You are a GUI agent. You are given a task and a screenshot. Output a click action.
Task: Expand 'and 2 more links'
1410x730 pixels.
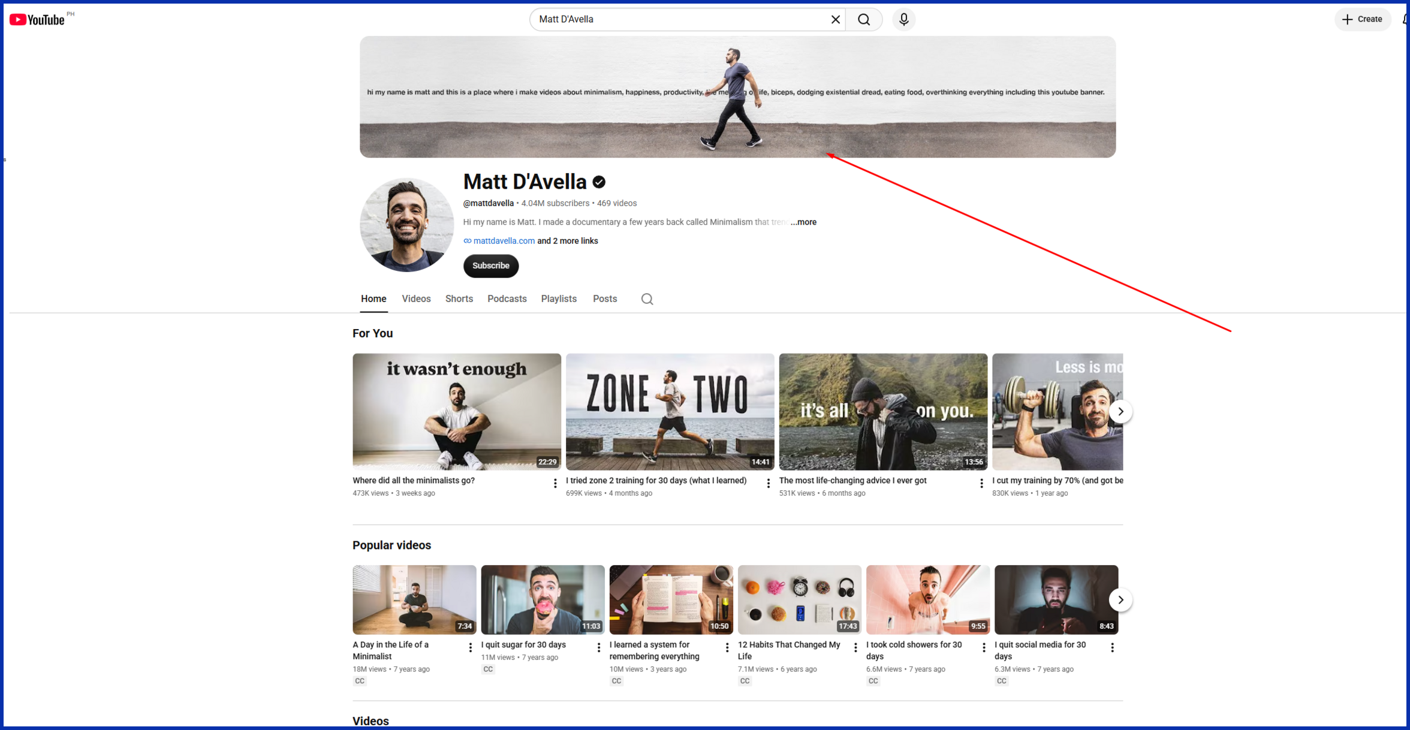[568, 241]
